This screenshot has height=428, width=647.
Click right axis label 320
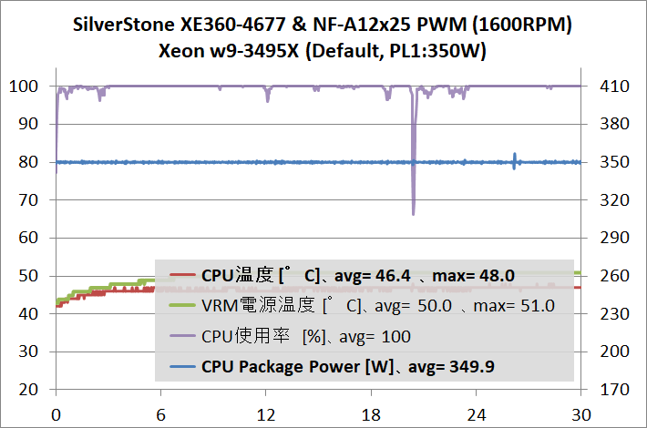pos(614,200)
